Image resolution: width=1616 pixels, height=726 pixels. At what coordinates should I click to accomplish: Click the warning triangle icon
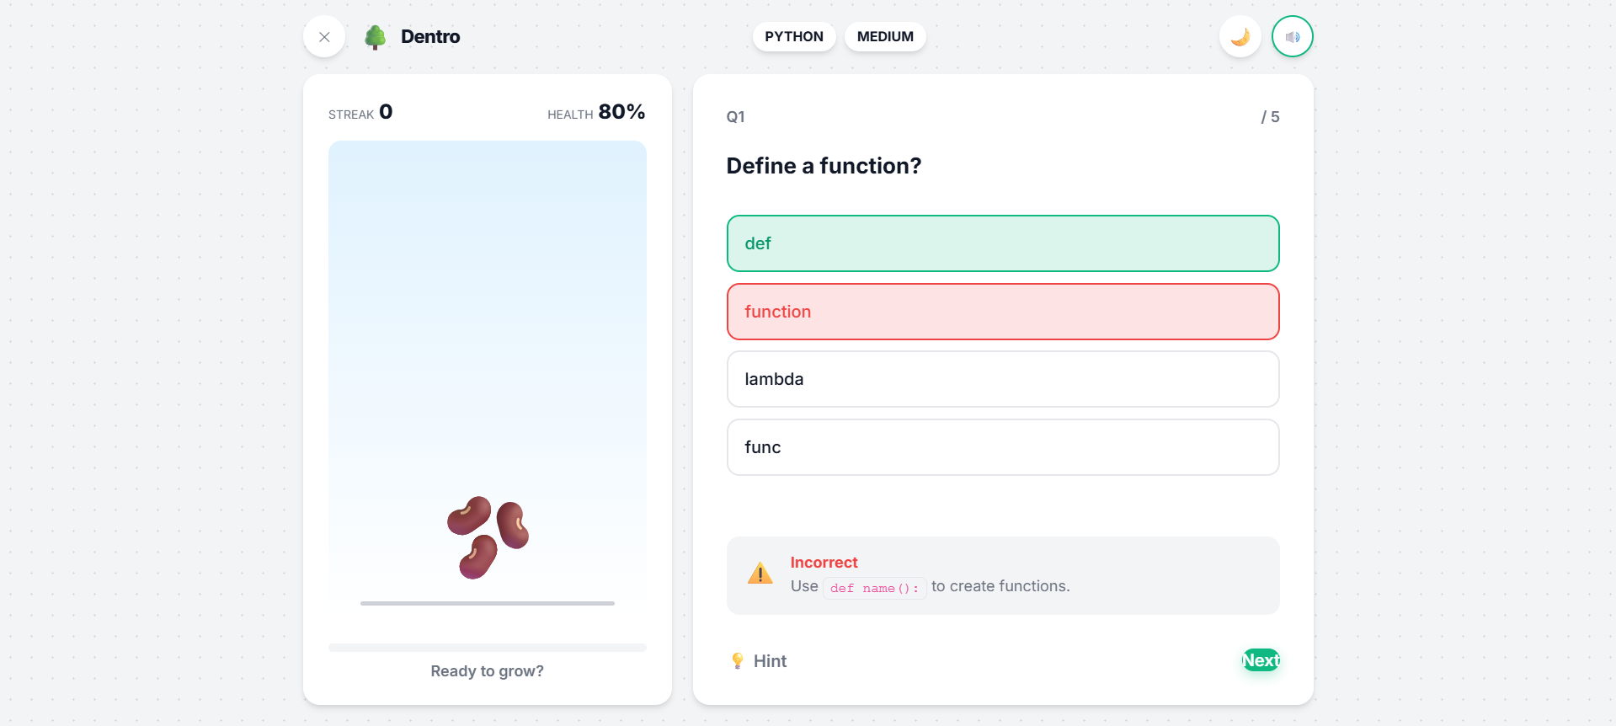click(760, 574)
